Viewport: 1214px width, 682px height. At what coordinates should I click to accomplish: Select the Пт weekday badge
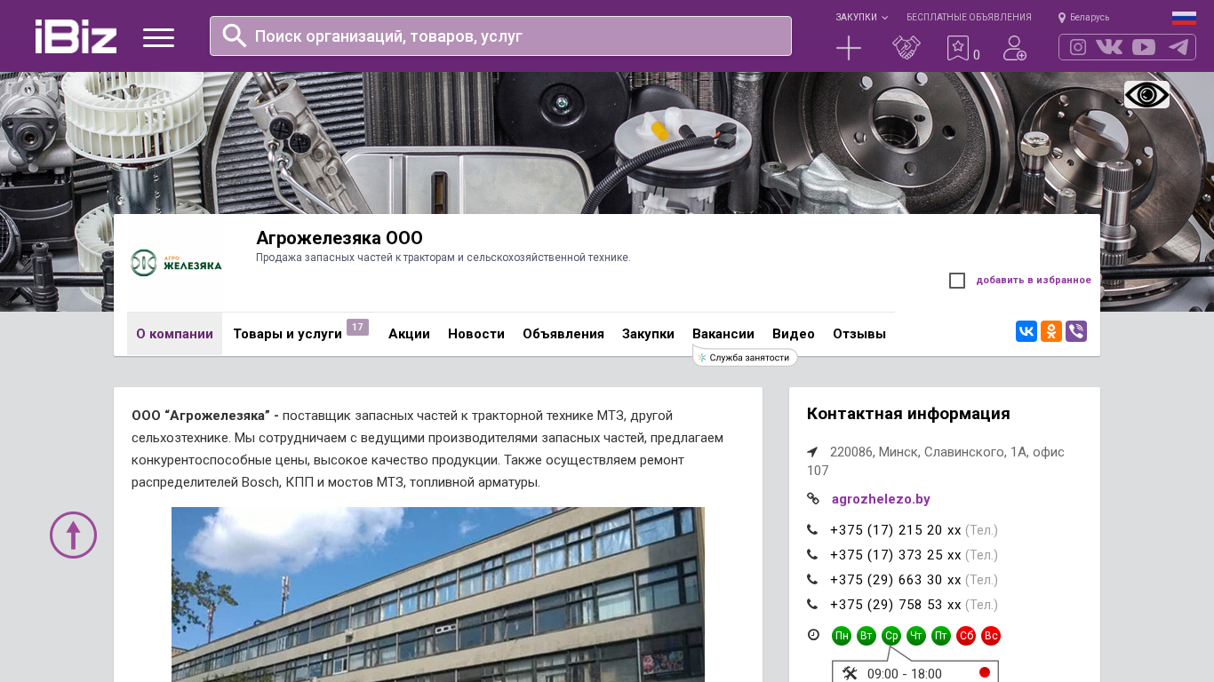click(941, 636)
